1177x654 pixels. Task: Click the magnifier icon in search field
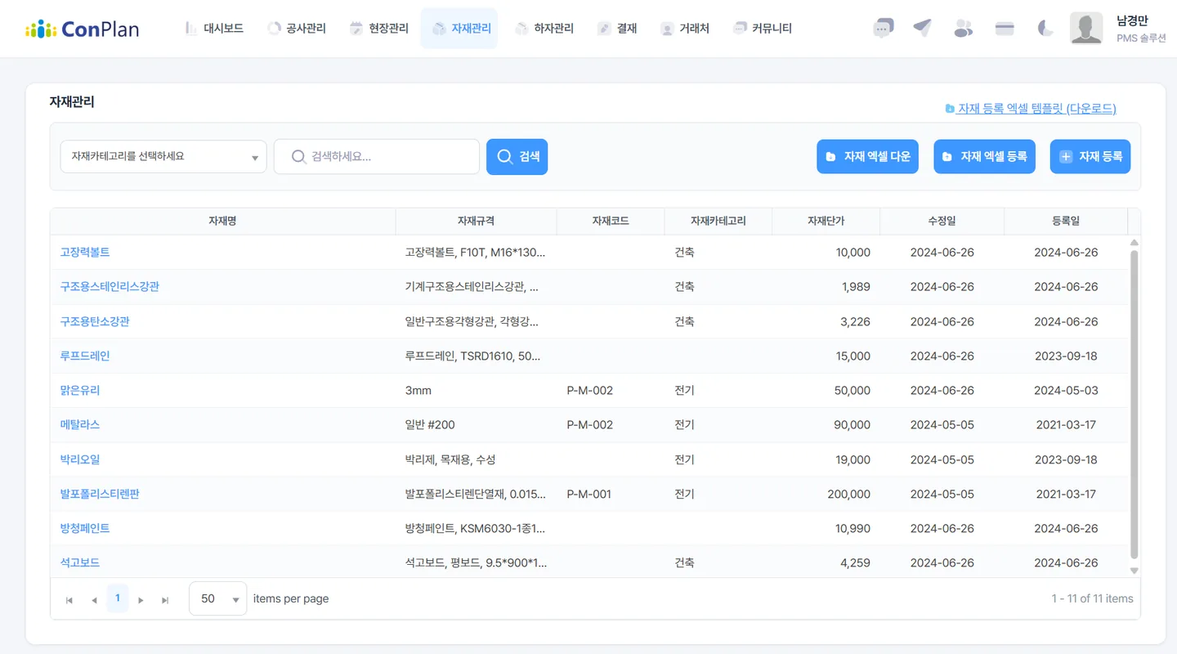(299, 156)
